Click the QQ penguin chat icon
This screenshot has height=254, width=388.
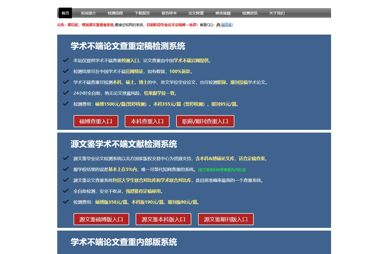pos(218,25)
